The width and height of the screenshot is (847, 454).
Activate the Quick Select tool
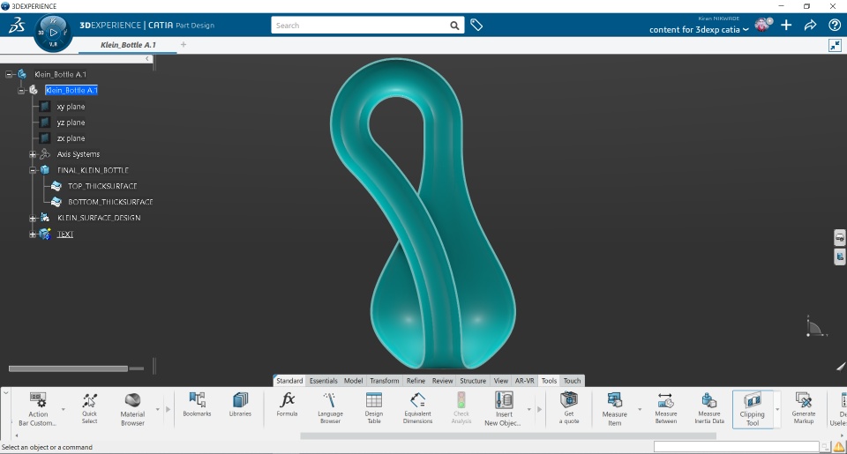[90, 409]
